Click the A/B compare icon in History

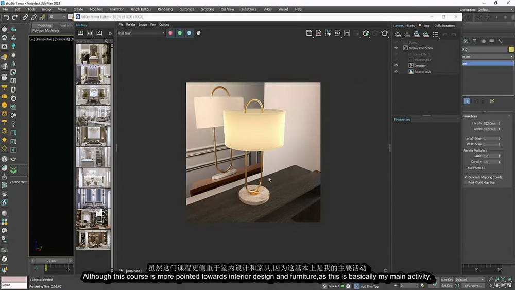pyautogui.click(x=90, y=33)
